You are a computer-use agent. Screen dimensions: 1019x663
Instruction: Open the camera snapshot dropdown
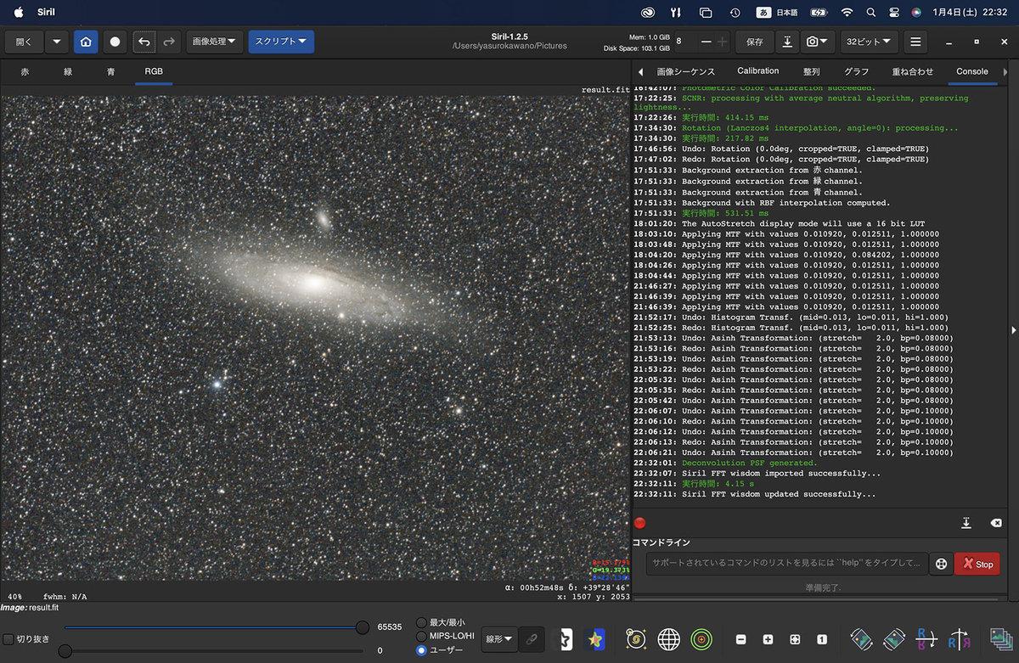coord(818,42)
